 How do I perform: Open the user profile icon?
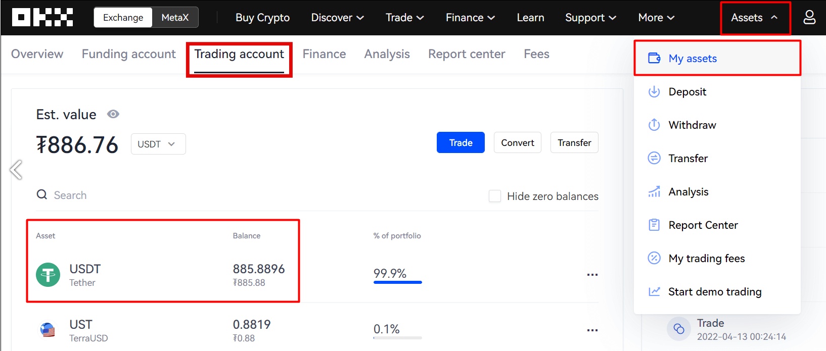[x=809, y=17]
